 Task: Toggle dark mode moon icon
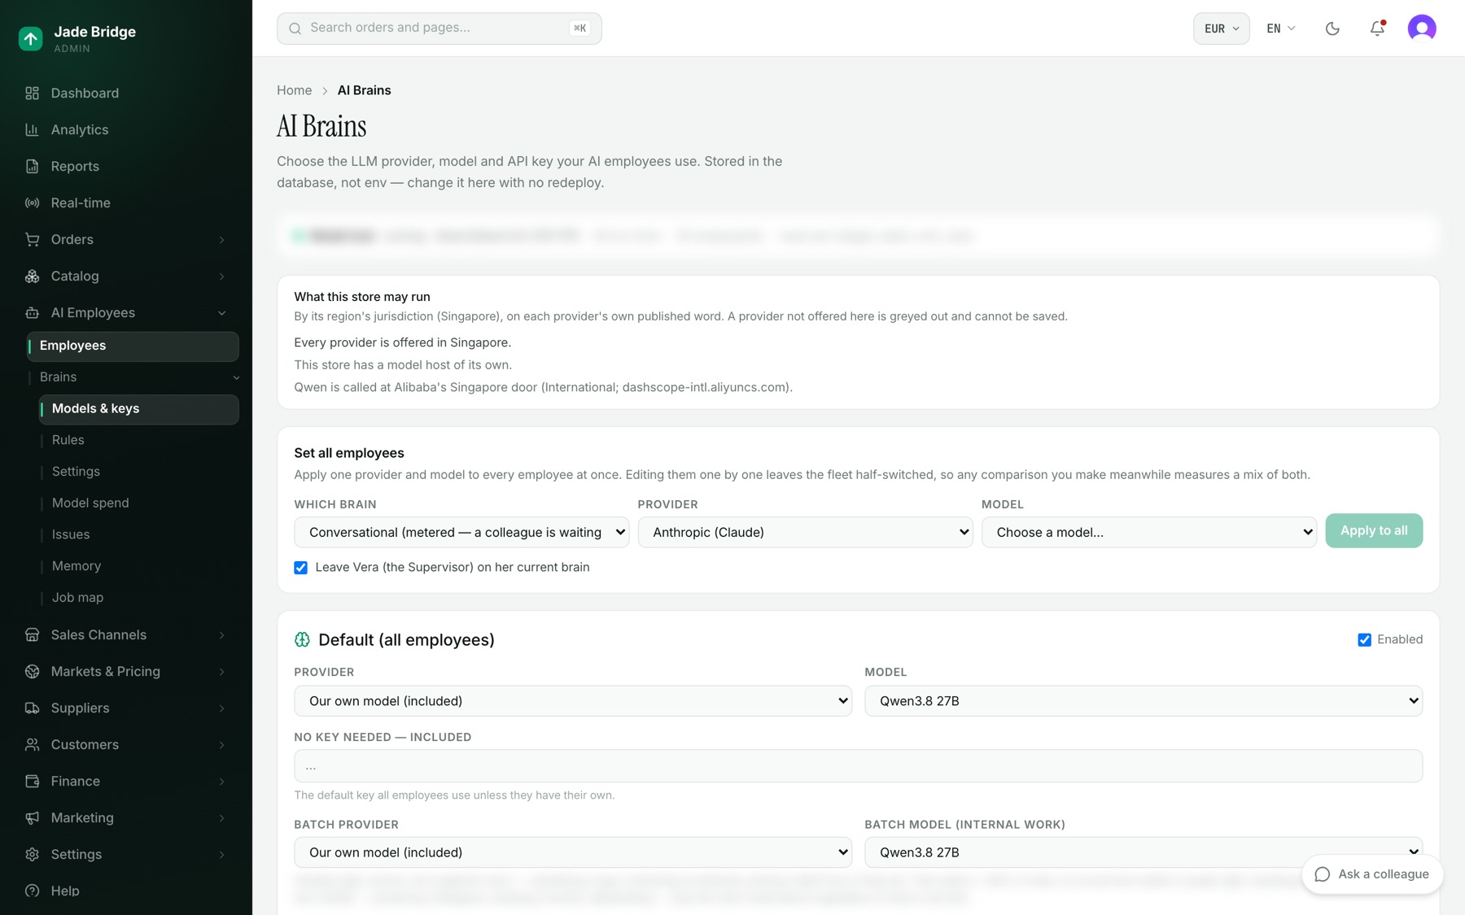click(1332, 28)
